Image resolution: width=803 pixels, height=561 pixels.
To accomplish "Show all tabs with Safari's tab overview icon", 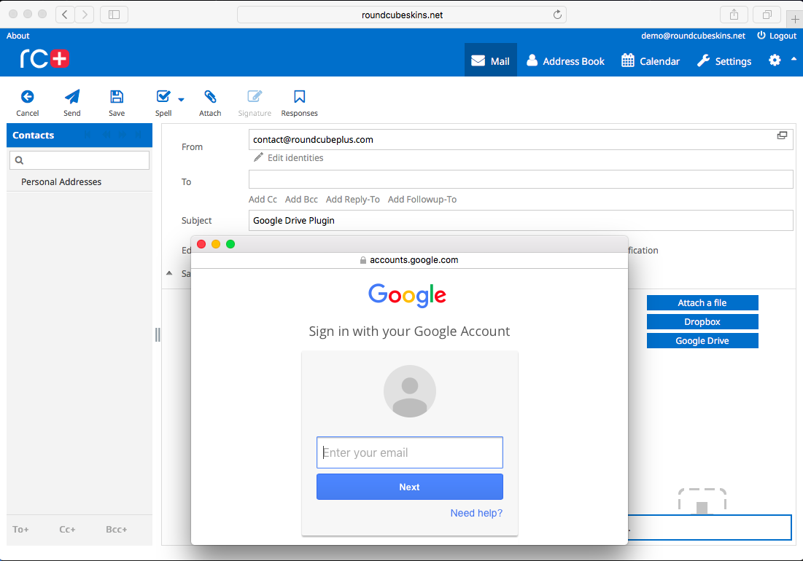I will [x=767, y=15].
